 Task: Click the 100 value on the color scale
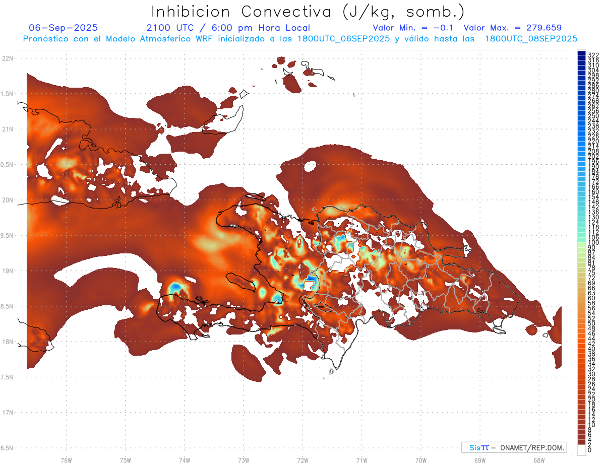(x=593, y=242)
